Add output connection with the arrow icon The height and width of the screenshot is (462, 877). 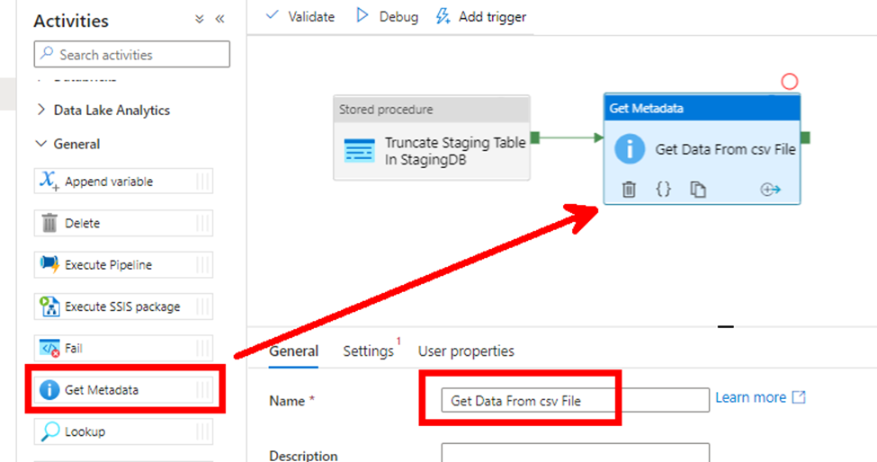[770, 190]
